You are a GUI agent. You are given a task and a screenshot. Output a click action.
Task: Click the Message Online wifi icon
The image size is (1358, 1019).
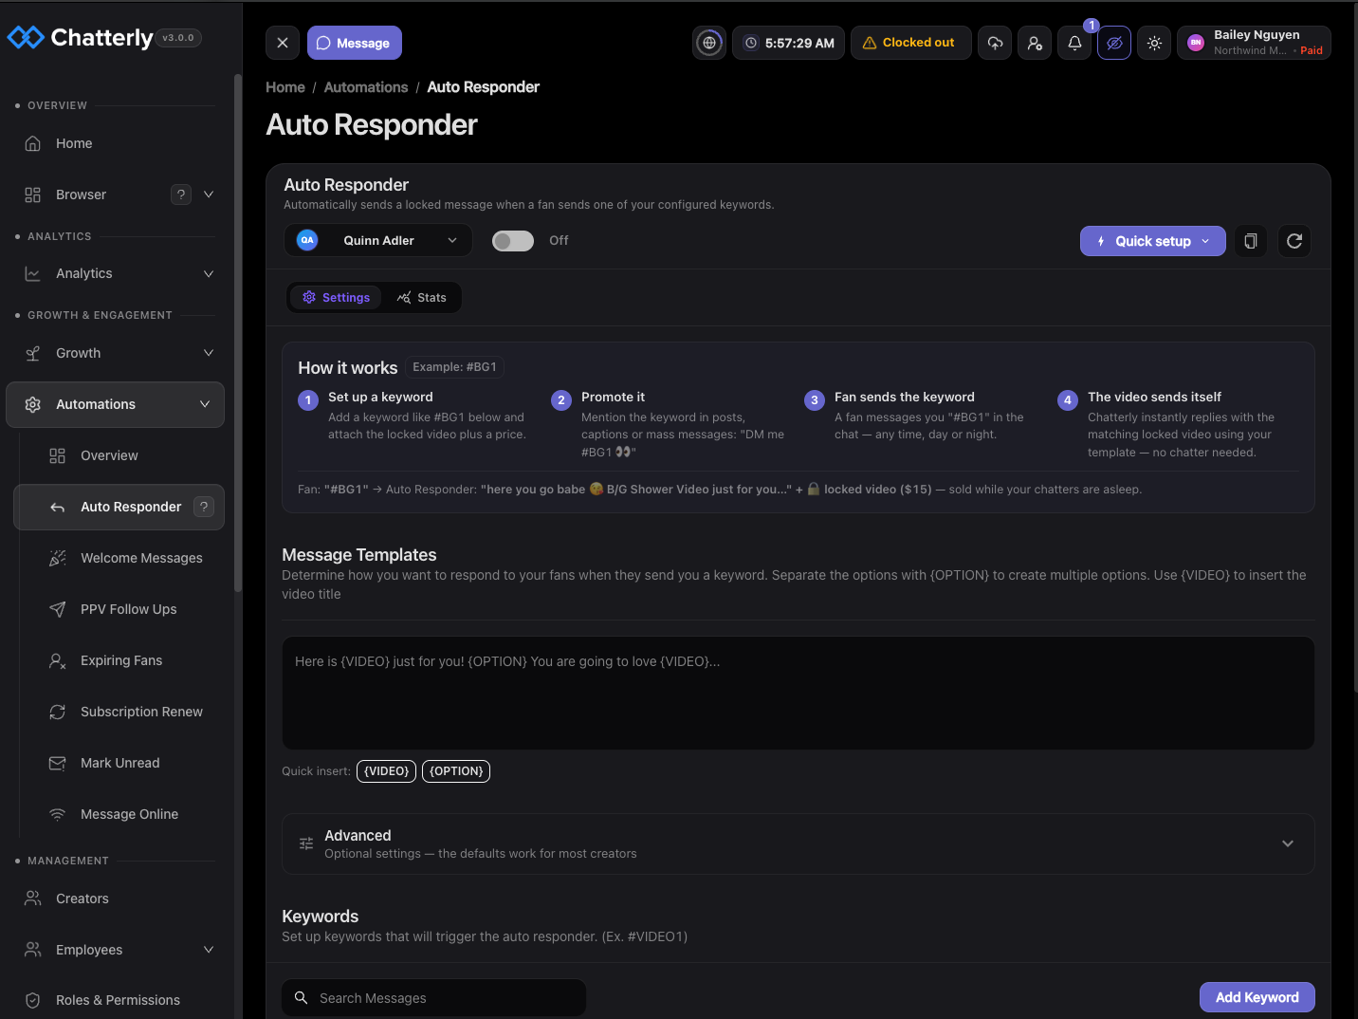coord(58,814)
